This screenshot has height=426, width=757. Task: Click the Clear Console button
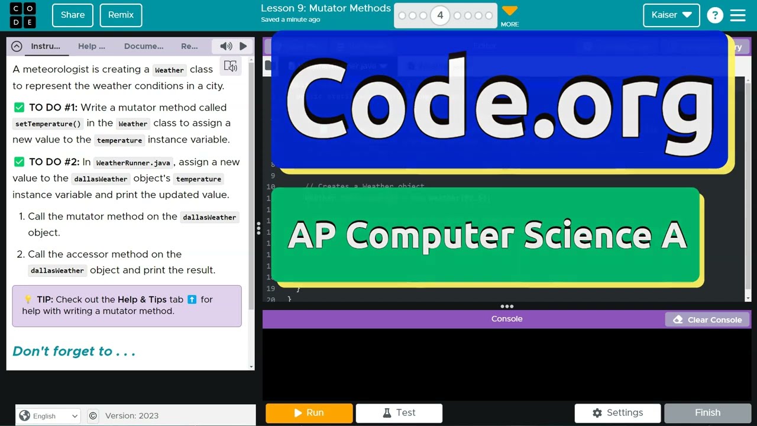[x=707, y=319]
